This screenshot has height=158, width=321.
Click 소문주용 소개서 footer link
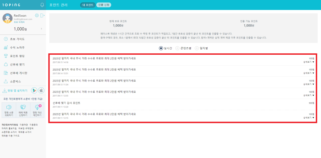9,132
